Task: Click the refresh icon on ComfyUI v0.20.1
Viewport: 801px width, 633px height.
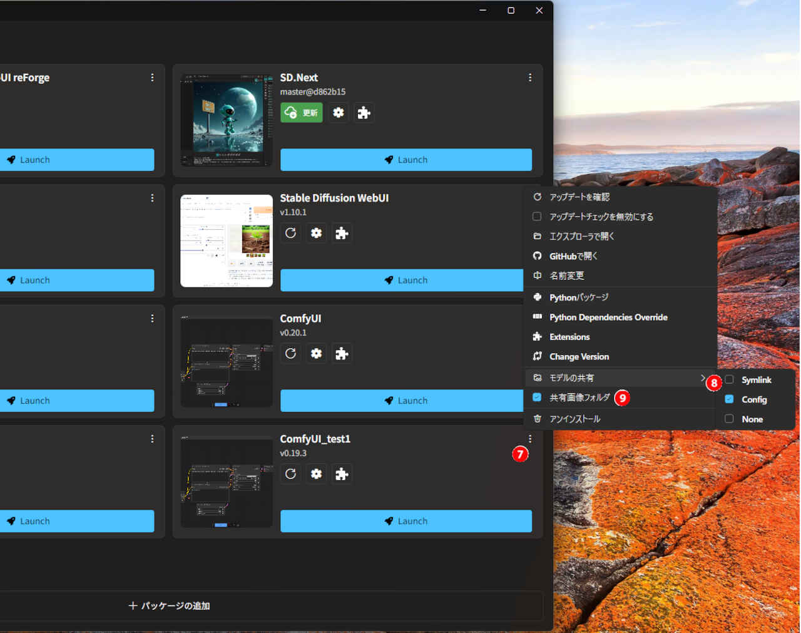Action: 290,354
